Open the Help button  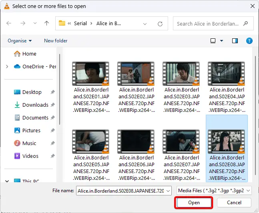249,40
